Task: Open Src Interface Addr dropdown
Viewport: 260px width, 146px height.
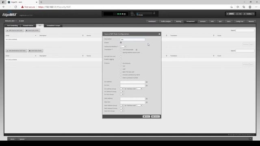Action: pyautogui.click(x=139, y=89)
